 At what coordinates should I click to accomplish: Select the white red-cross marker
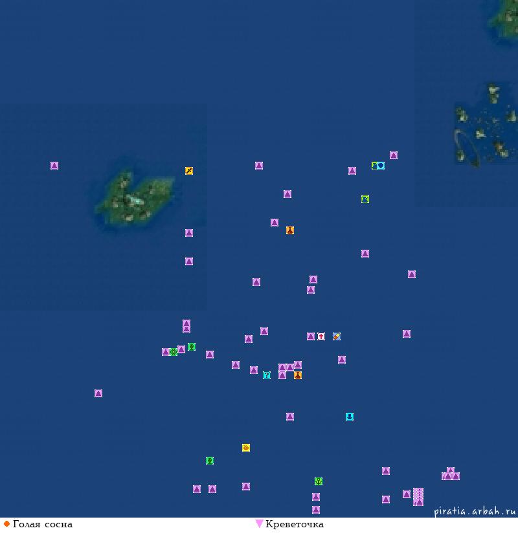pos(321,336)
